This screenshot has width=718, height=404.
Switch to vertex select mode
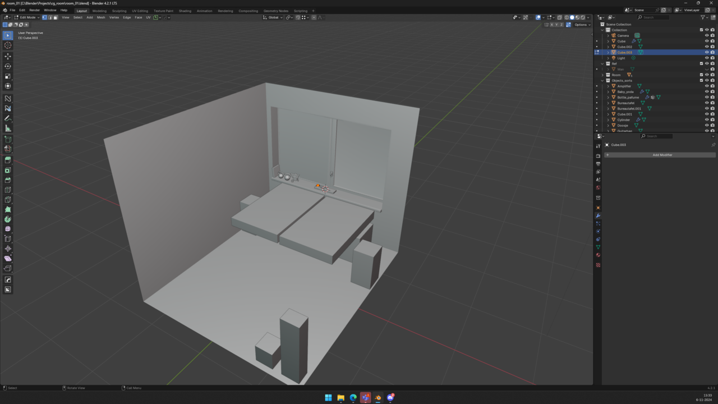point(44,17)
